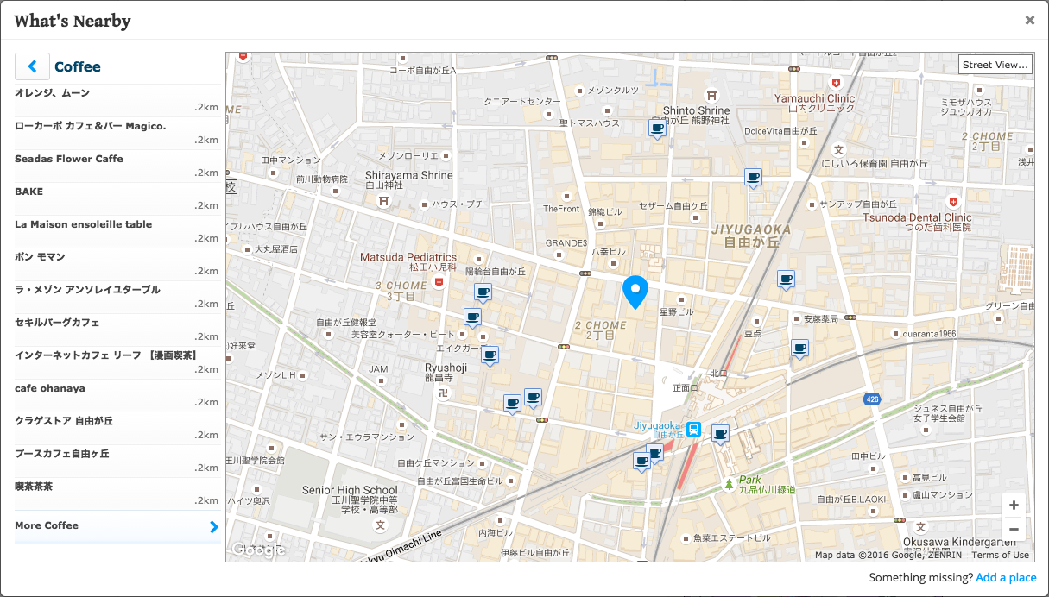
Task: Close the What's Nearby dialog
Action: pyautogui.click(x=1029, y=21)
